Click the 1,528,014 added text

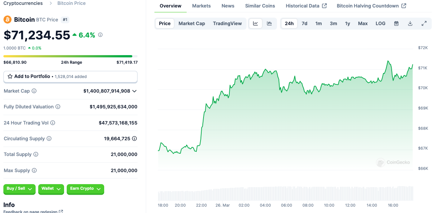pos(71,76)
